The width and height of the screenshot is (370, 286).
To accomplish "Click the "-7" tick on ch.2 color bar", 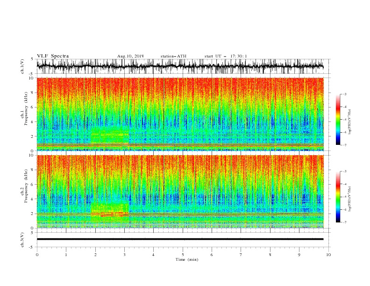I will [x=344, y=222].
